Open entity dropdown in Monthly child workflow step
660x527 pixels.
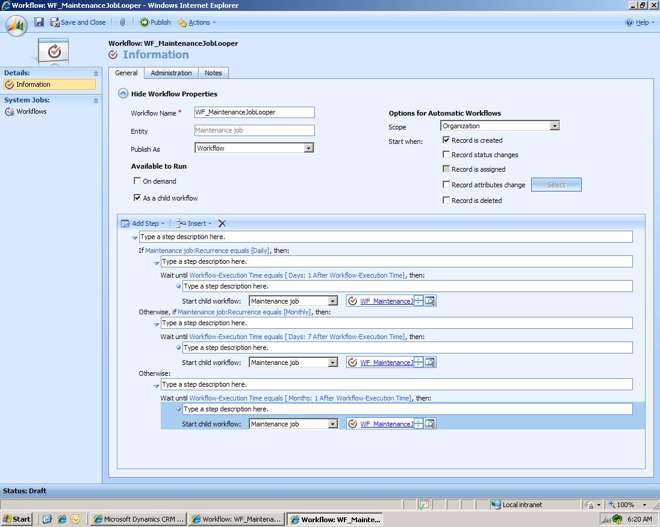[x=333, y=363]
